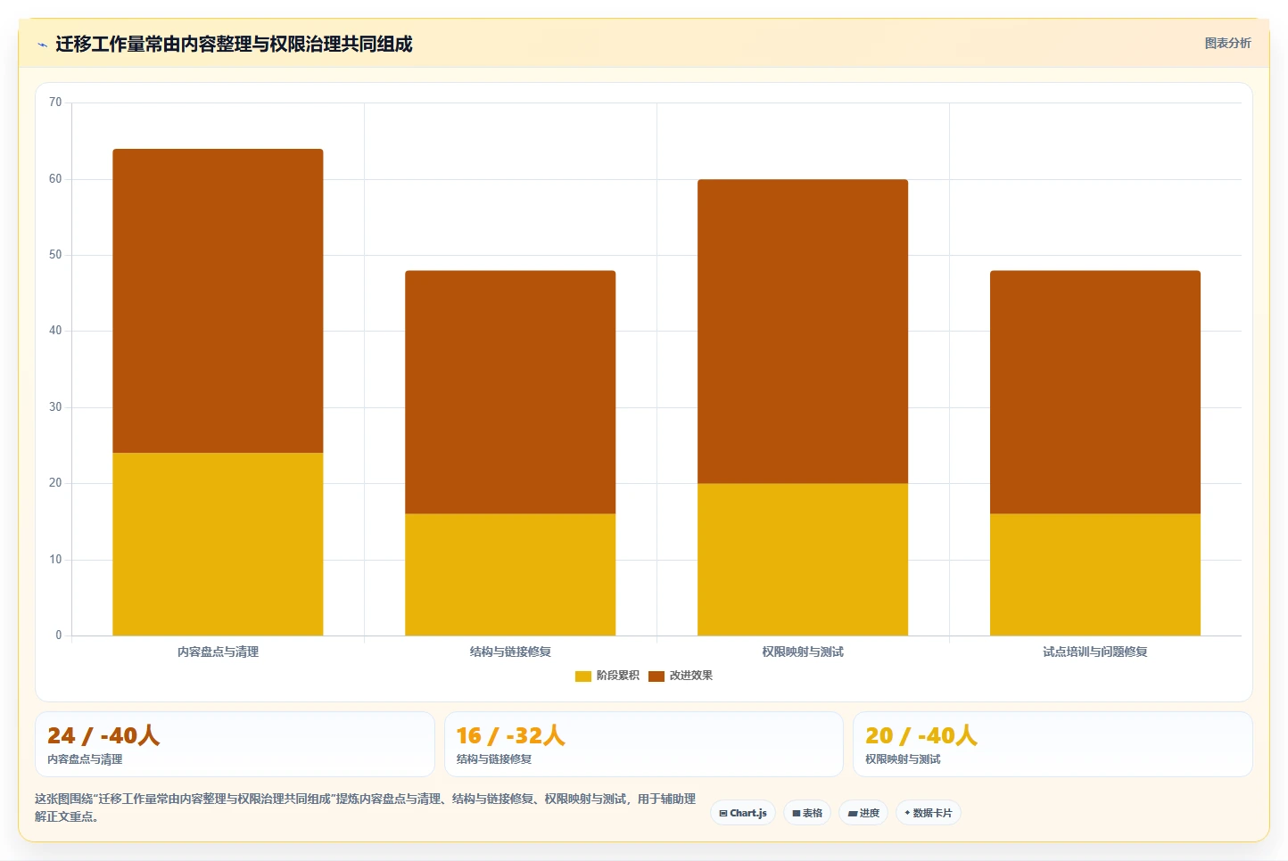Click the x-axis label 内容盘点与清理
Screen dimensions: 1288x861
click(218, 652)
